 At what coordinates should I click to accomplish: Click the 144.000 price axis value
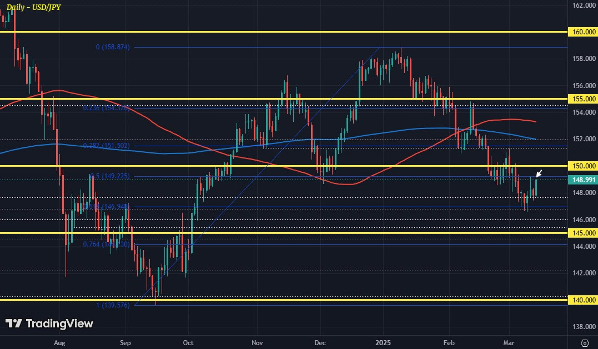(584, 247)
